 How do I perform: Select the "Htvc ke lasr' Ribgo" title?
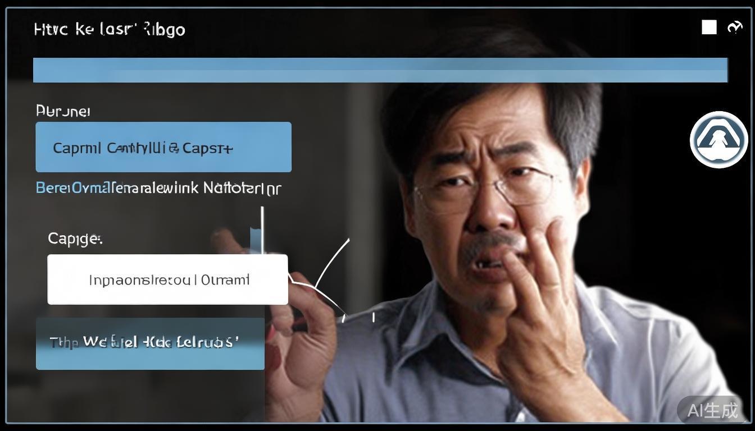pos(110,29)
